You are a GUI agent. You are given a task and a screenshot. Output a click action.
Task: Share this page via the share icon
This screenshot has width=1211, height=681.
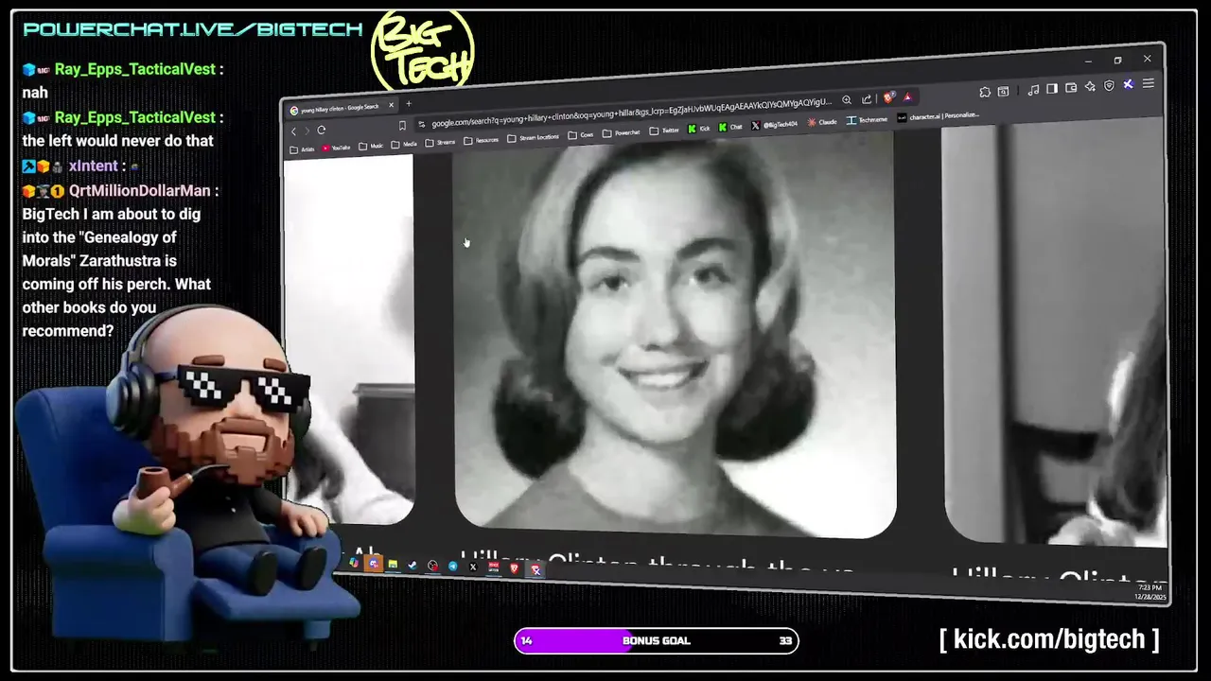click(867, 99)
